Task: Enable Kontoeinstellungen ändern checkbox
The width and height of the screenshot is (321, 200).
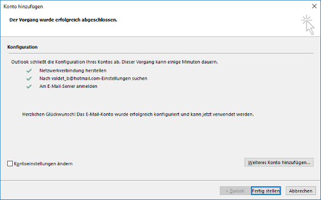Action: [10, 164]
